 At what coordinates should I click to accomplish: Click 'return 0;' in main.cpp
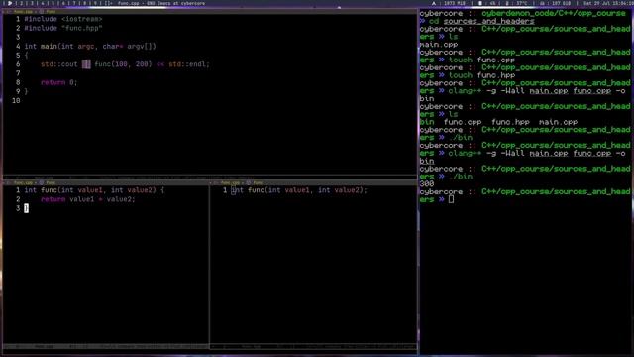(58, 82)
